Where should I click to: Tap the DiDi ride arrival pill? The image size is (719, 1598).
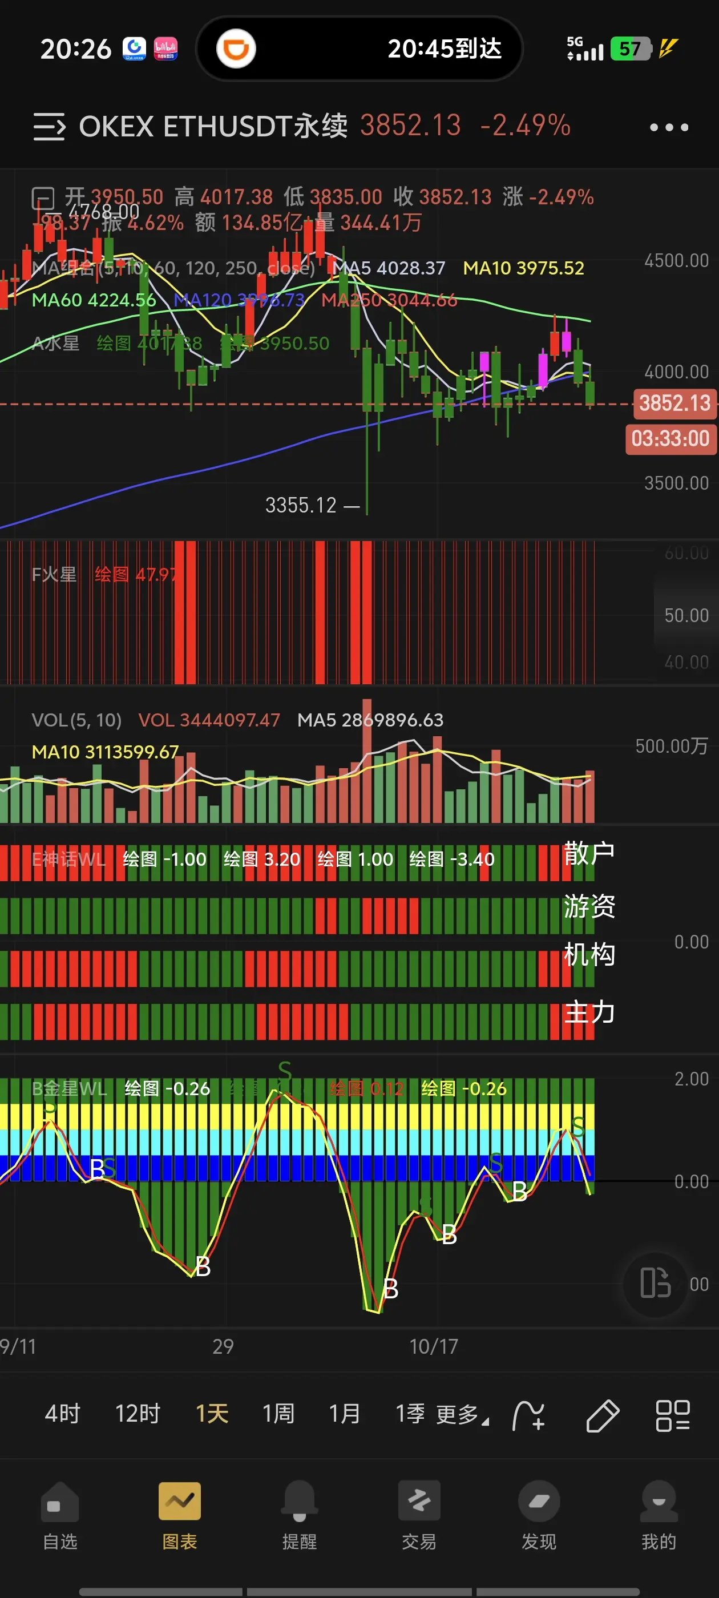(359, 49)
